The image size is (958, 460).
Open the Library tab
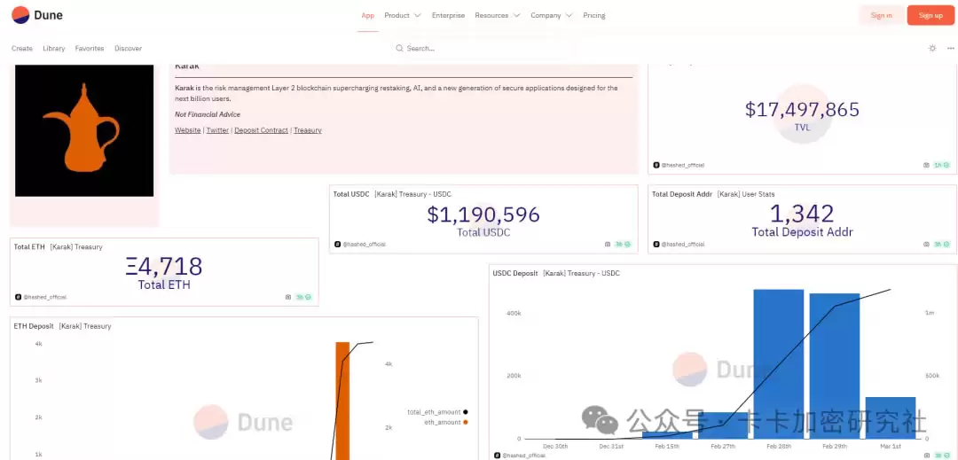coord(54,48)
